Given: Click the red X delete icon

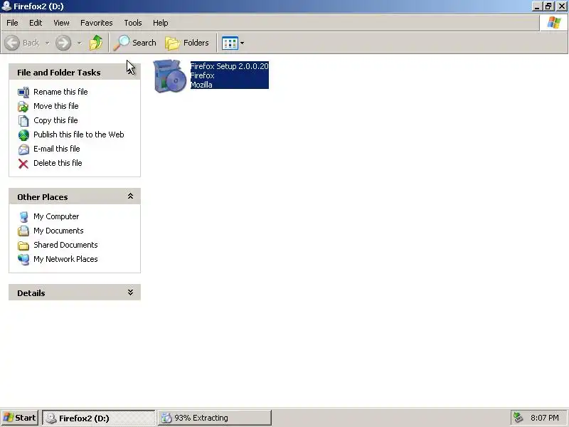Looking at the screenshot, I should (23, 164).
